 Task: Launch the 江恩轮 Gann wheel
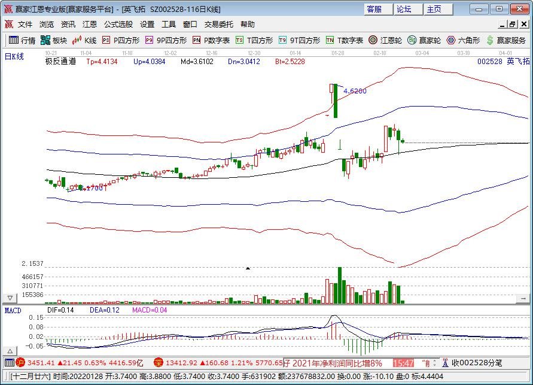click(385, 41)
